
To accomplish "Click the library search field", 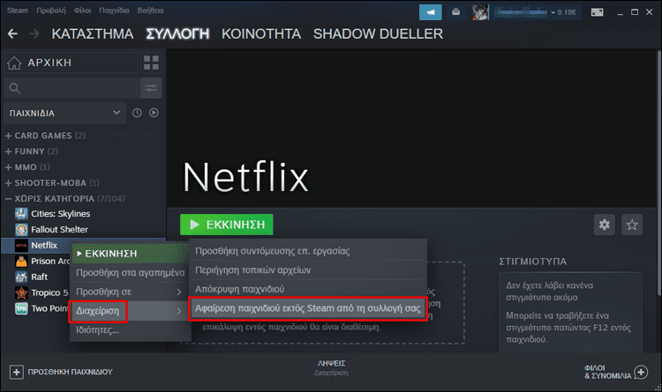I will coord(71,88).
